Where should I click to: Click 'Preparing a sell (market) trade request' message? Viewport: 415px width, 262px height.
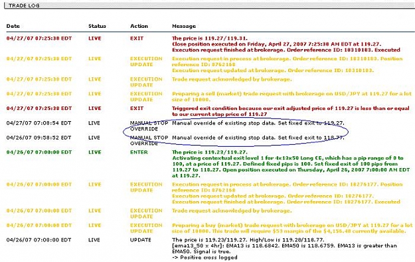pos(291,97)
